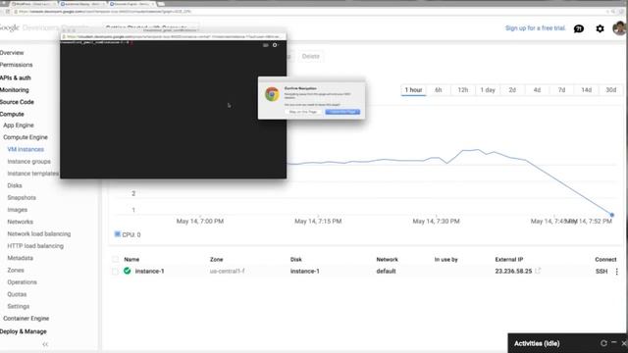This screenshot has height=353, width=628.
Task: Expand Monitoring section
Action: 14,90
